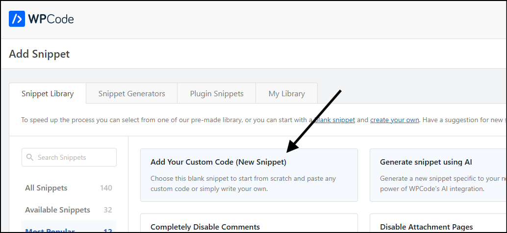The height and width of the screenshot is (233, 507).
Task: Click the WPCode wordmark text
Action: 51,20
